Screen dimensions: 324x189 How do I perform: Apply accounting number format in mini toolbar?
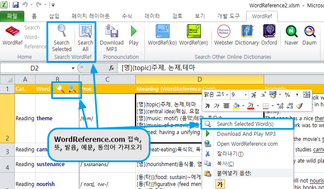[x=273, y=95]
